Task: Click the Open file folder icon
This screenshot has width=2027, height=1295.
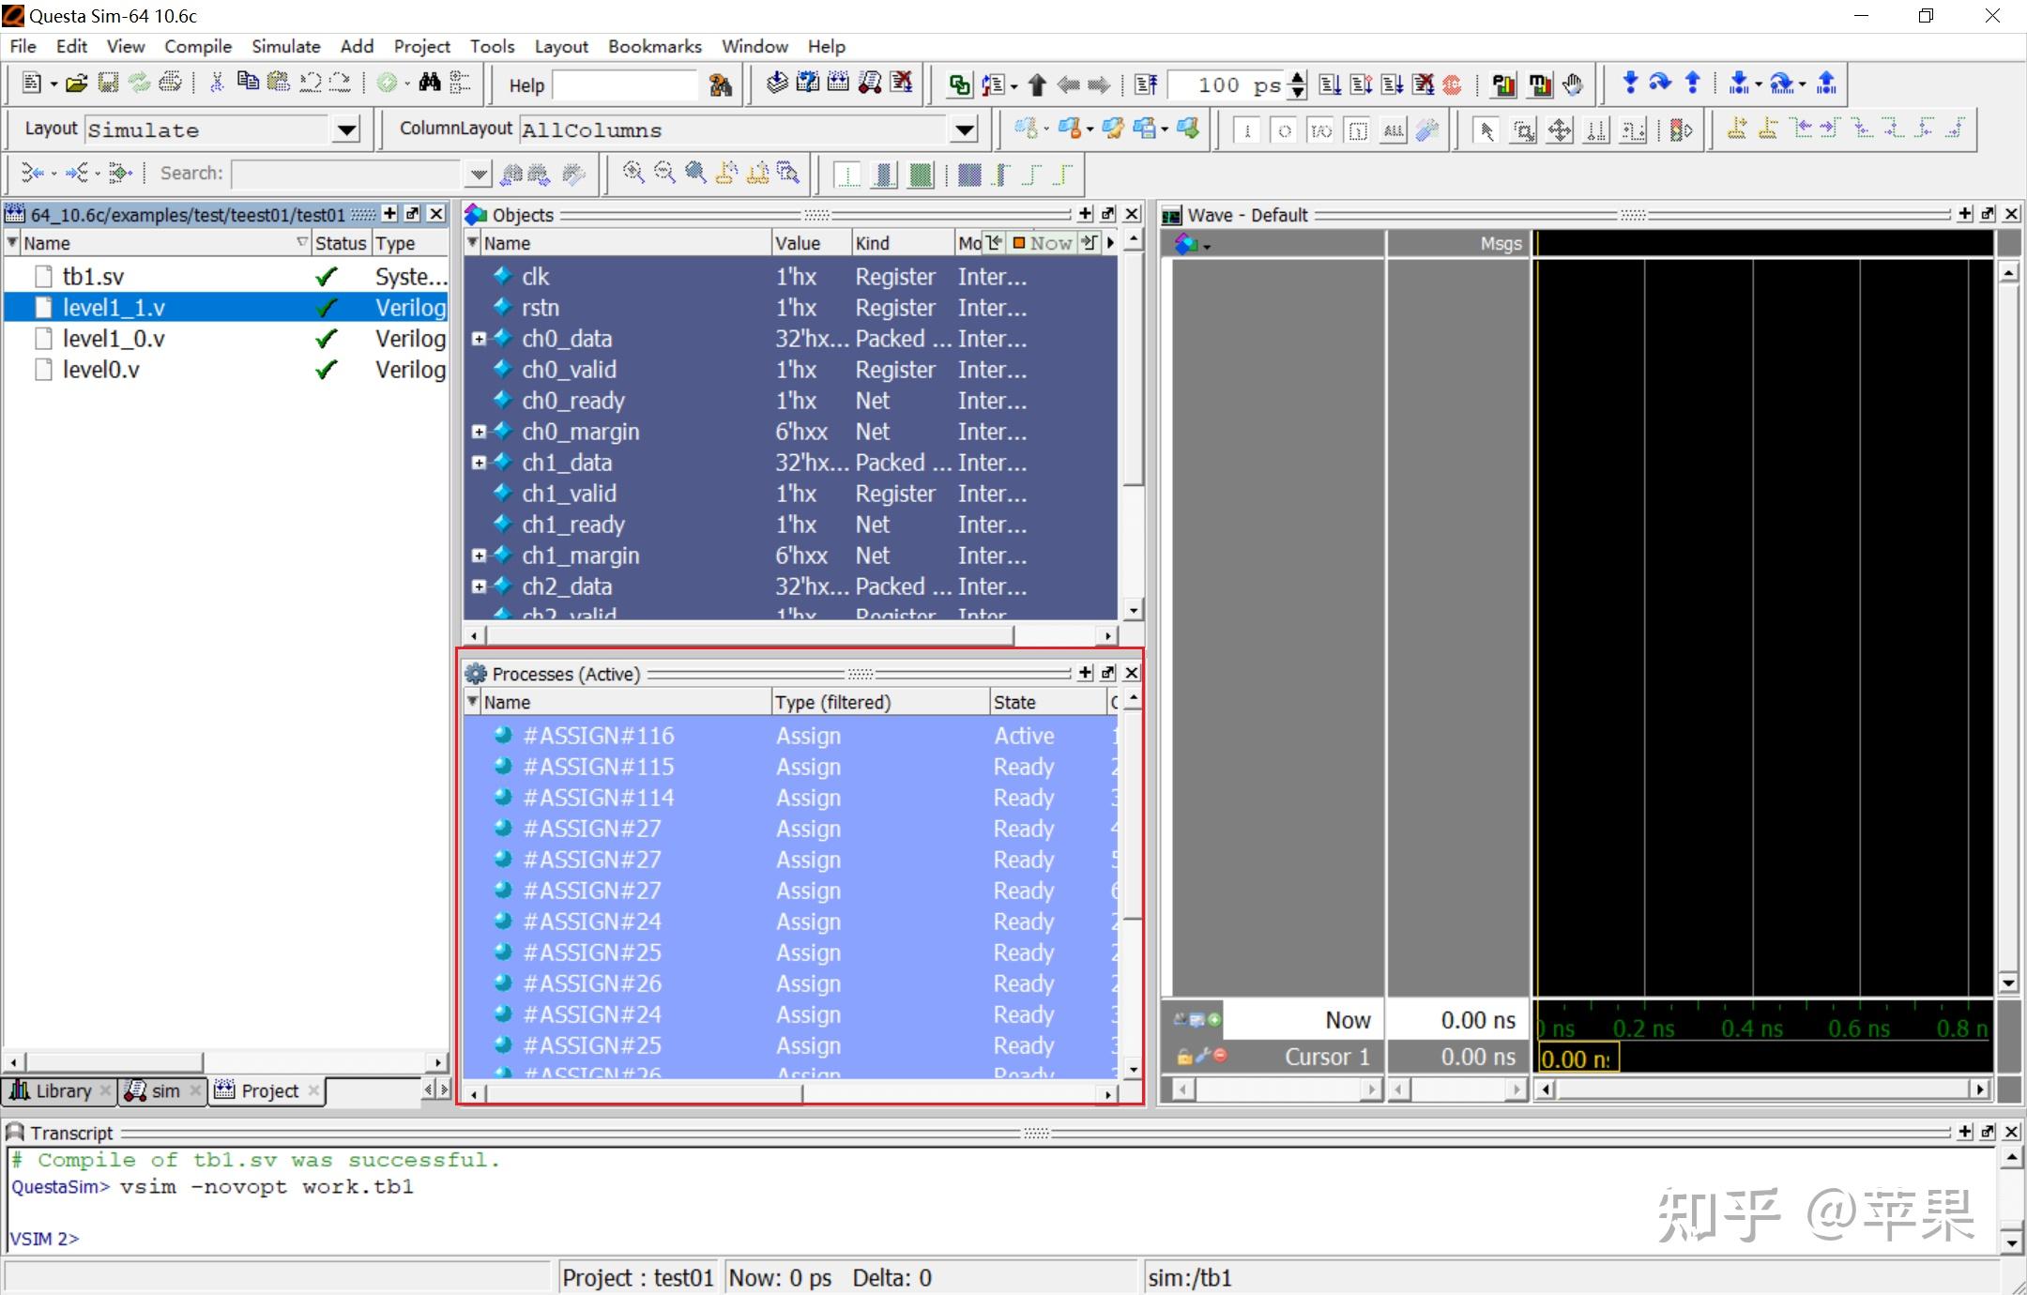Action: pyautogui.click(x=77, y=84)
